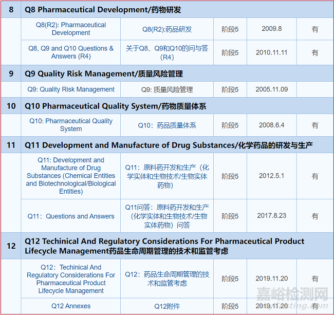
Task: Select the Q10：药品质量体系 link
Action: 167,125
